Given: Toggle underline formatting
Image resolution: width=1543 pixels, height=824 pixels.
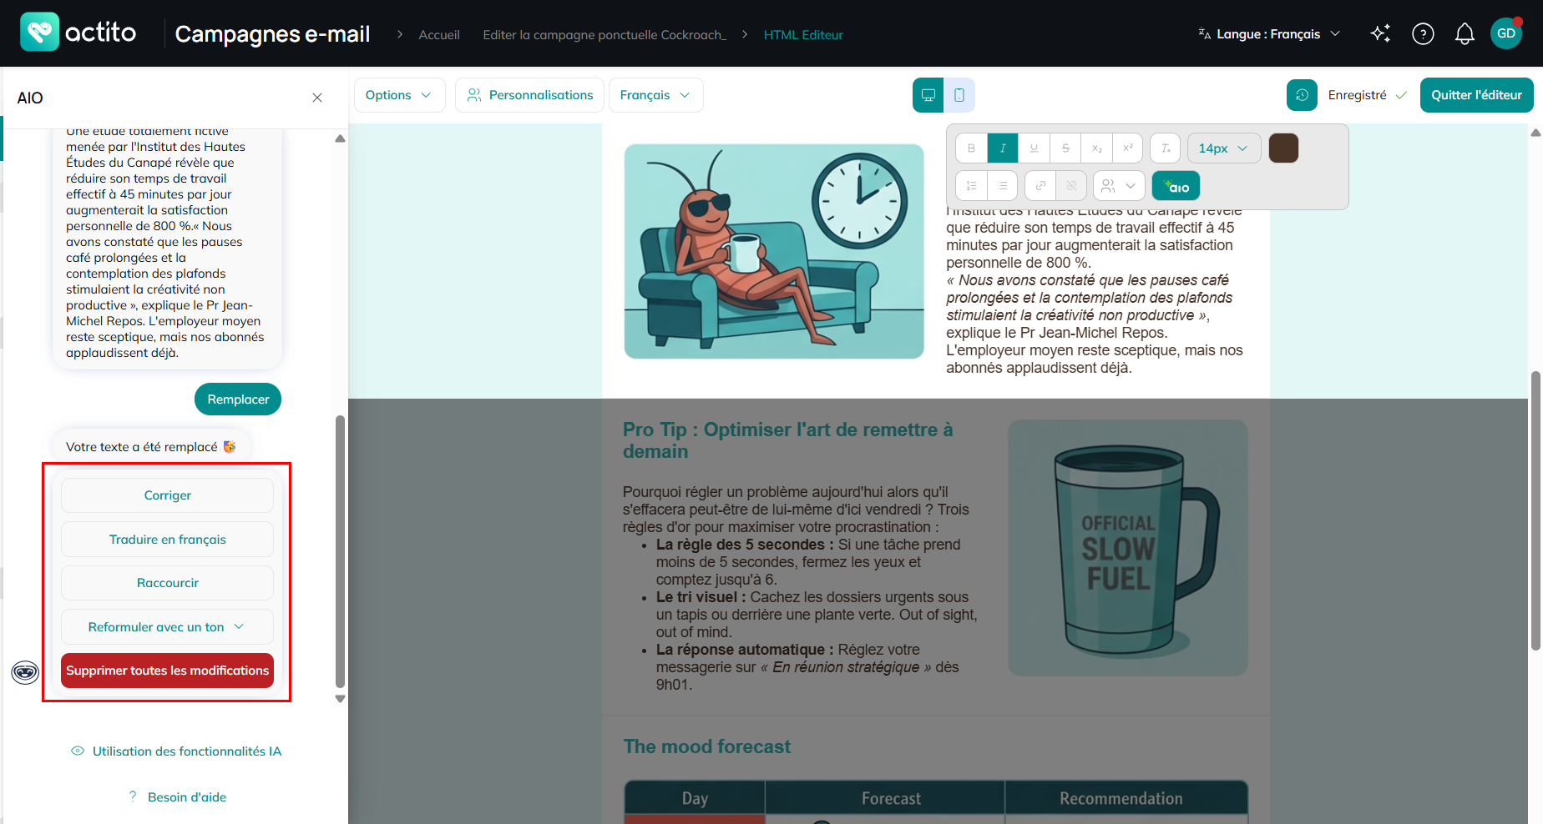Looking at the screenshot, I should 1034,148.
